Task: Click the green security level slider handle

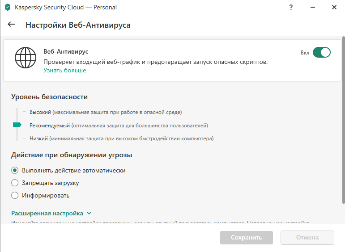Action: tap(17, 125)
